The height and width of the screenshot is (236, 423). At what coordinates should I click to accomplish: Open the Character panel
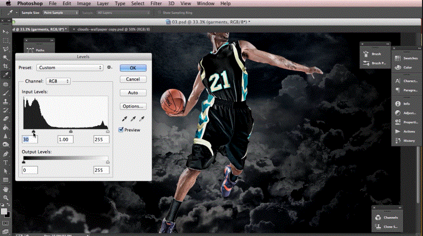click(406, 81)
